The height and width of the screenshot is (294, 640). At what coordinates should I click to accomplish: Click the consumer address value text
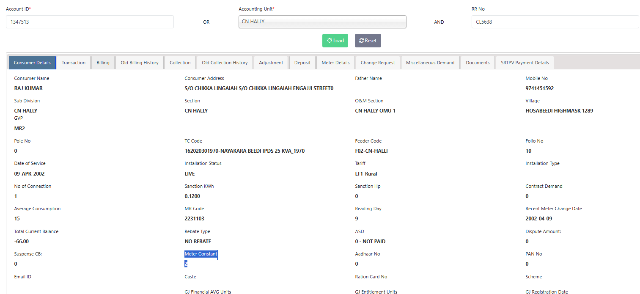point(259,88)
